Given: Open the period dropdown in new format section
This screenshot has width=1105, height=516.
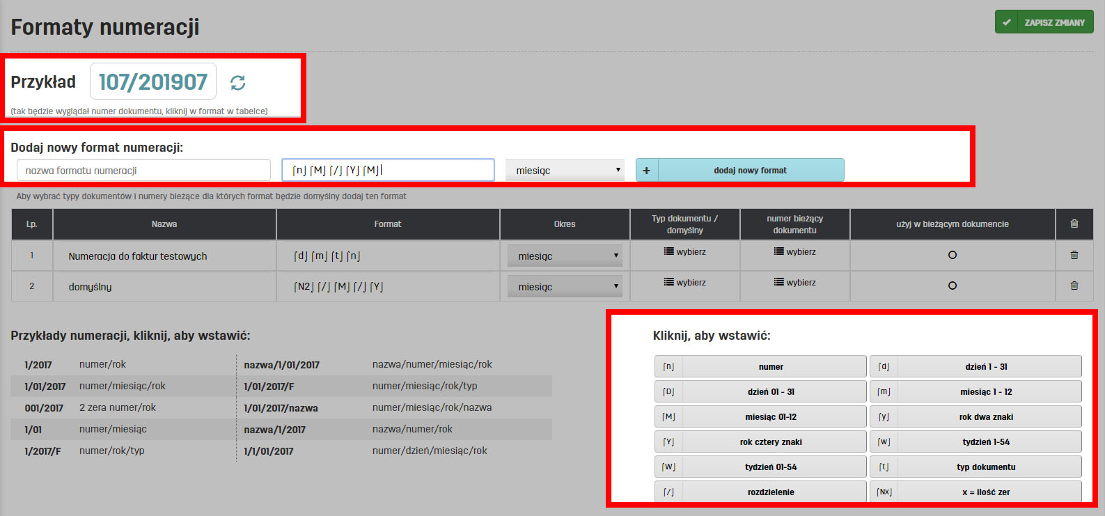Looking at the screenshot, I should tap(565, 171).
